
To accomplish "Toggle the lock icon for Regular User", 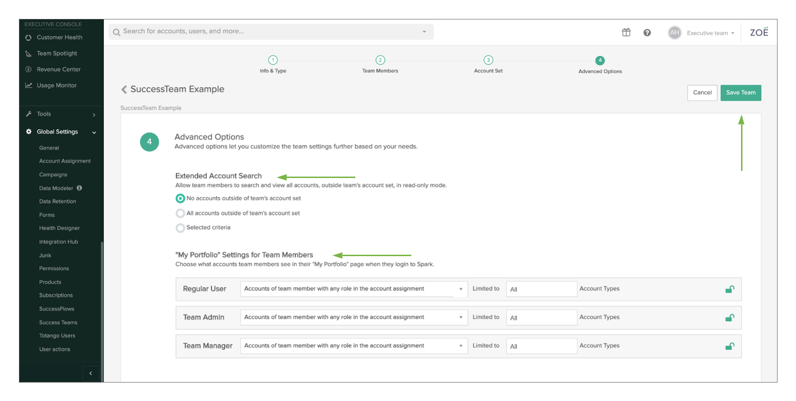I will coord(730,289).
